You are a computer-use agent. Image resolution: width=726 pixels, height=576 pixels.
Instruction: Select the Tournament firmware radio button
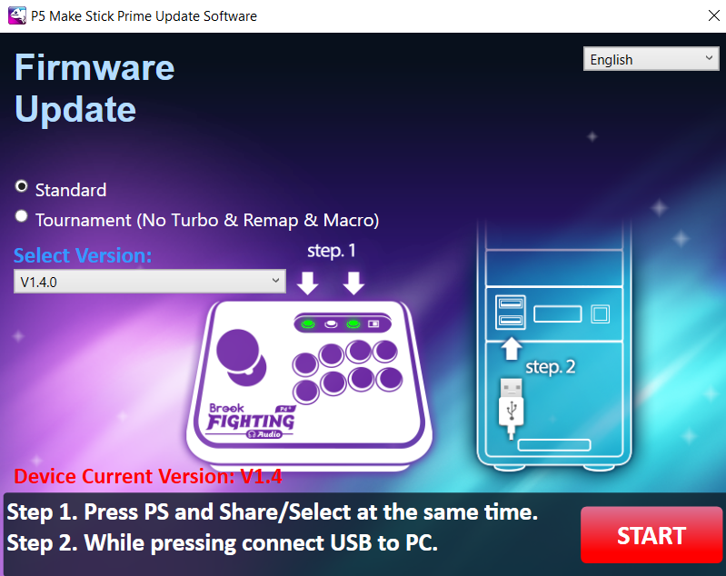pos(22,216)
